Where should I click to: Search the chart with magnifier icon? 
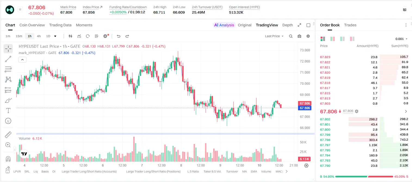pos(291,36)
